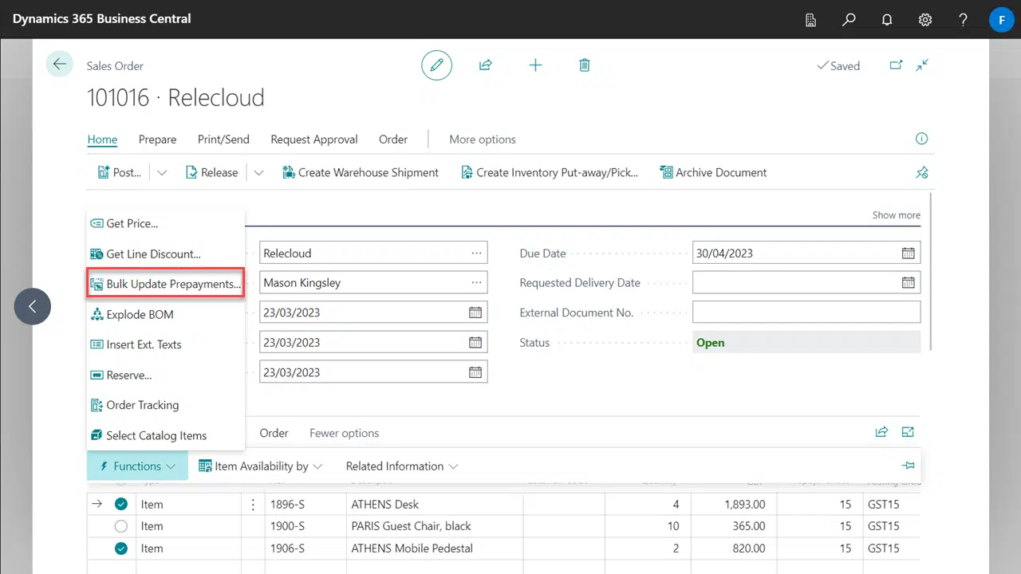Delete the order with trash icon
1021x574 pixels.
click(x=585, y=65)
